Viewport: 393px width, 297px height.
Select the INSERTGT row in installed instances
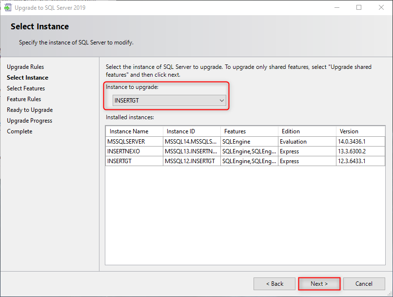pyautogui.click(x=245, y=161)
